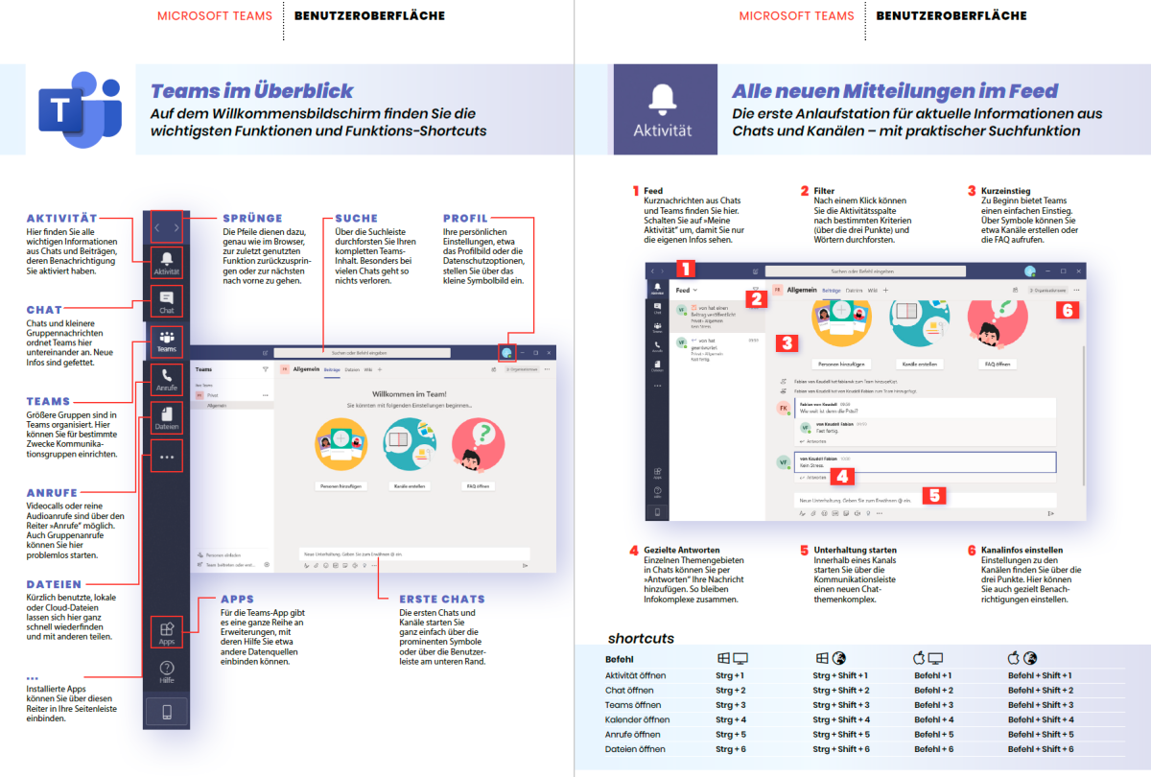Click profile avatar in the left Teams window

(506, 353)
